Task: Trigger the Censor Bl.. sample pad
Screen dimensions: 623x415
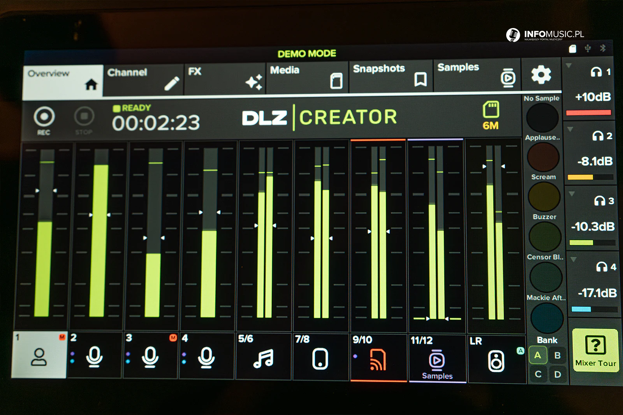Action: [546, 277]
